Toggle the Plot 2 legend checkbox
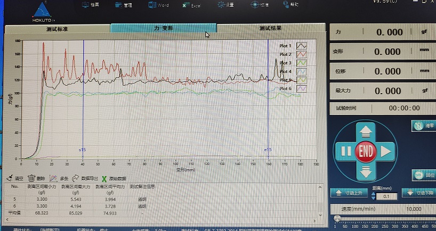Viewport: 436px width, 231px height. point(302,54)
